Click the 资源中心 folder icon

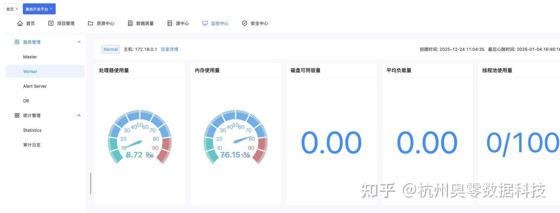click(x=91, y=23)
